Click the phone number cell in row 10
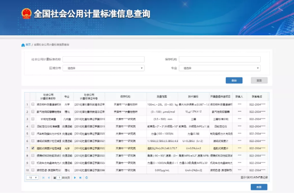294x196 pixels. 257,170
